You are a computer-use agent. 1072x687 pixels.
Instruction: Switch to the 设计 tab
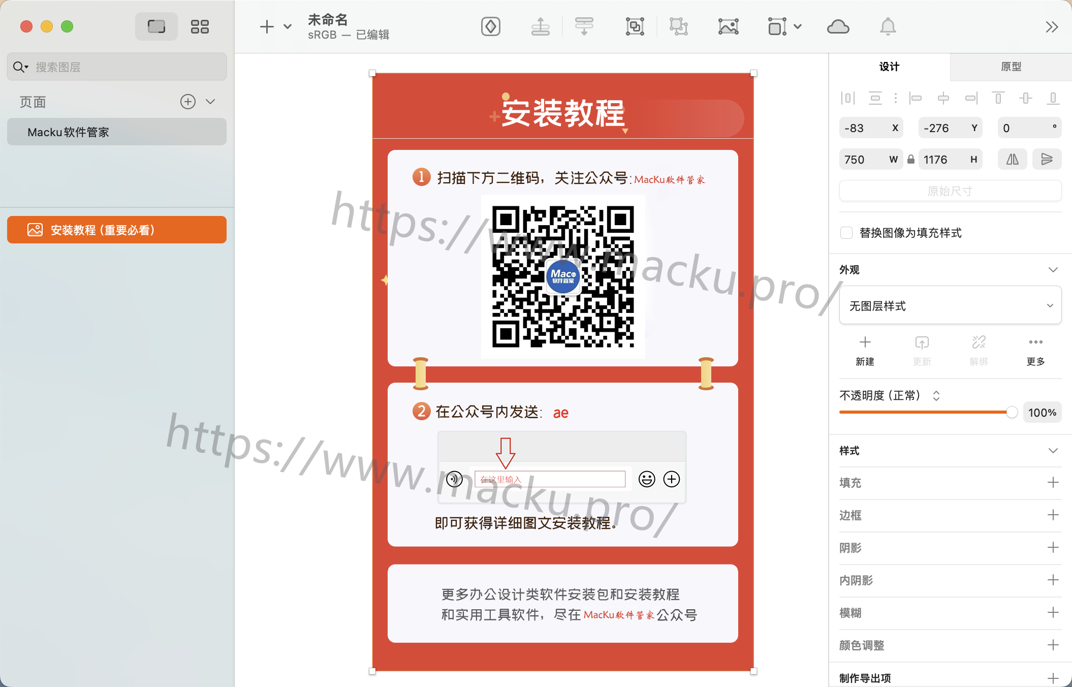[889, 67]
